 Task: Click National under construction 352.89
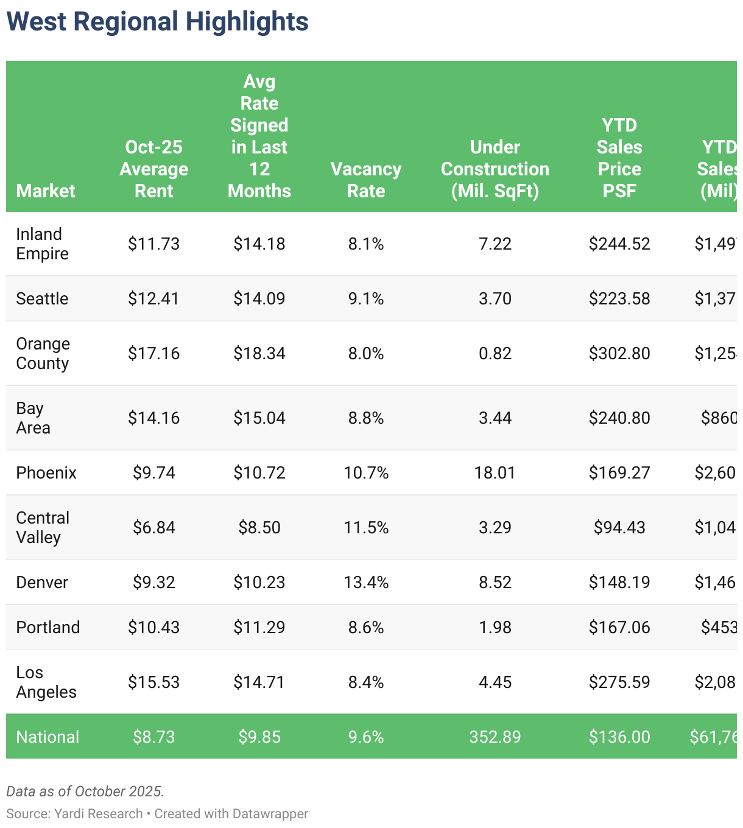[495, 737]
